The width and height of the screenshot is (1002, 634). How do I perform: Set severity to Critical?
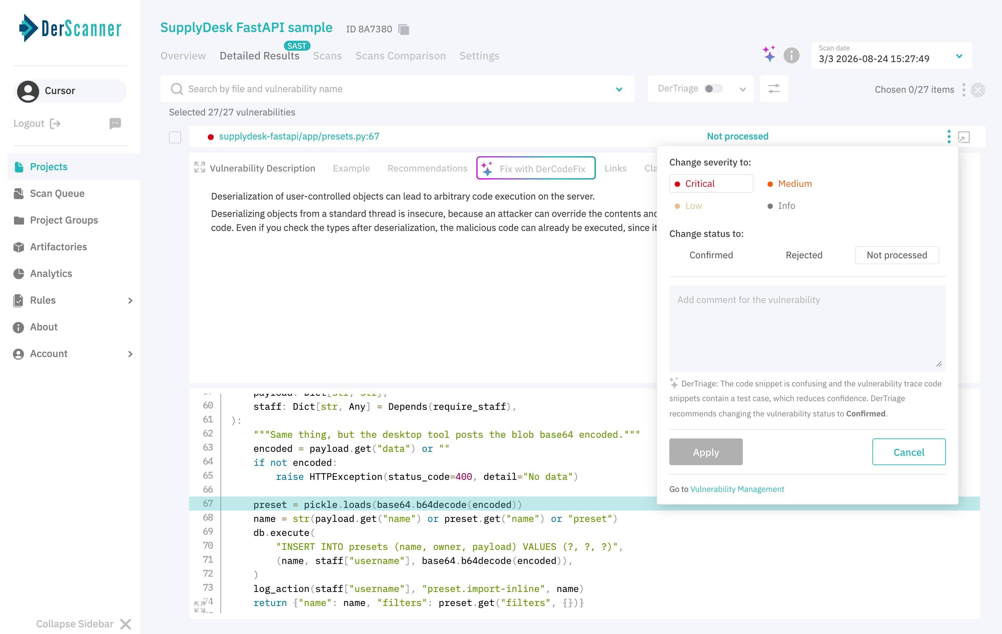coord(711,184)
